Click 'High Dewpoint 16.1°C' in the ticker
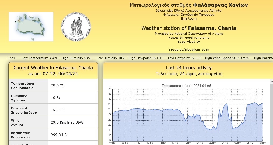The width and height of the screenshot is (273, 145). [145, 58]
